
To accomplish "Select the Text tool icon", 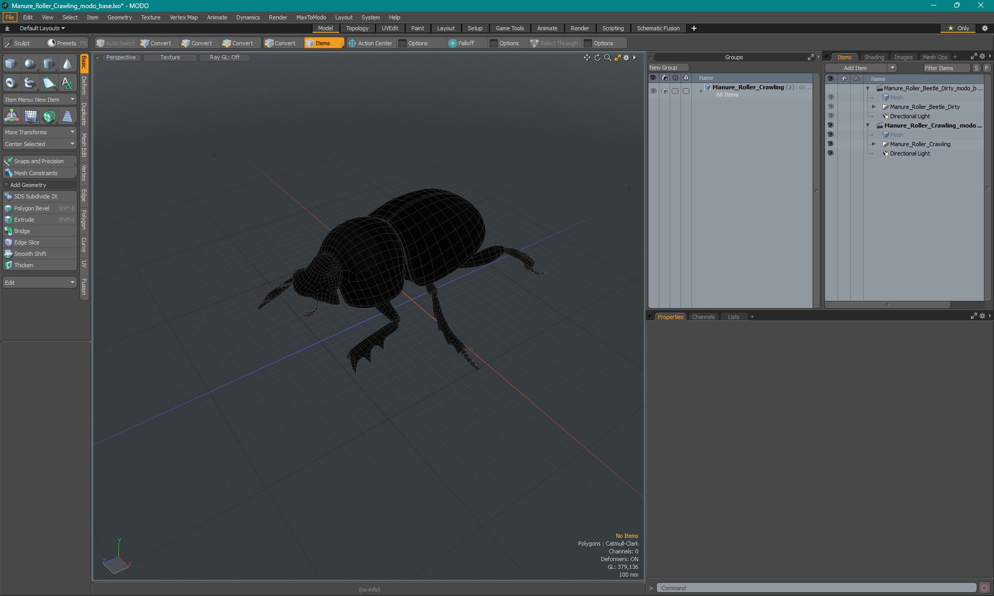I will 67,83.
